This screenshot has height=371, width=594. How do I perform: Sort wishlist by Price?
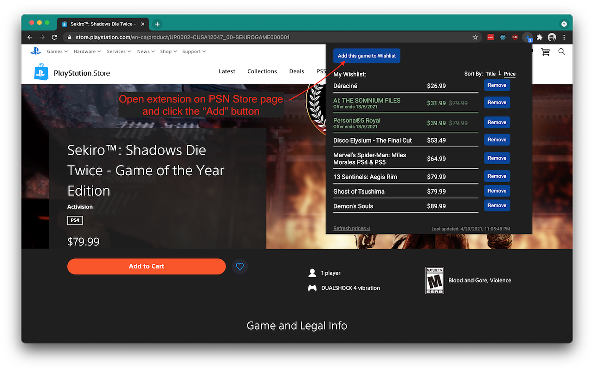[x=510, y=74]
